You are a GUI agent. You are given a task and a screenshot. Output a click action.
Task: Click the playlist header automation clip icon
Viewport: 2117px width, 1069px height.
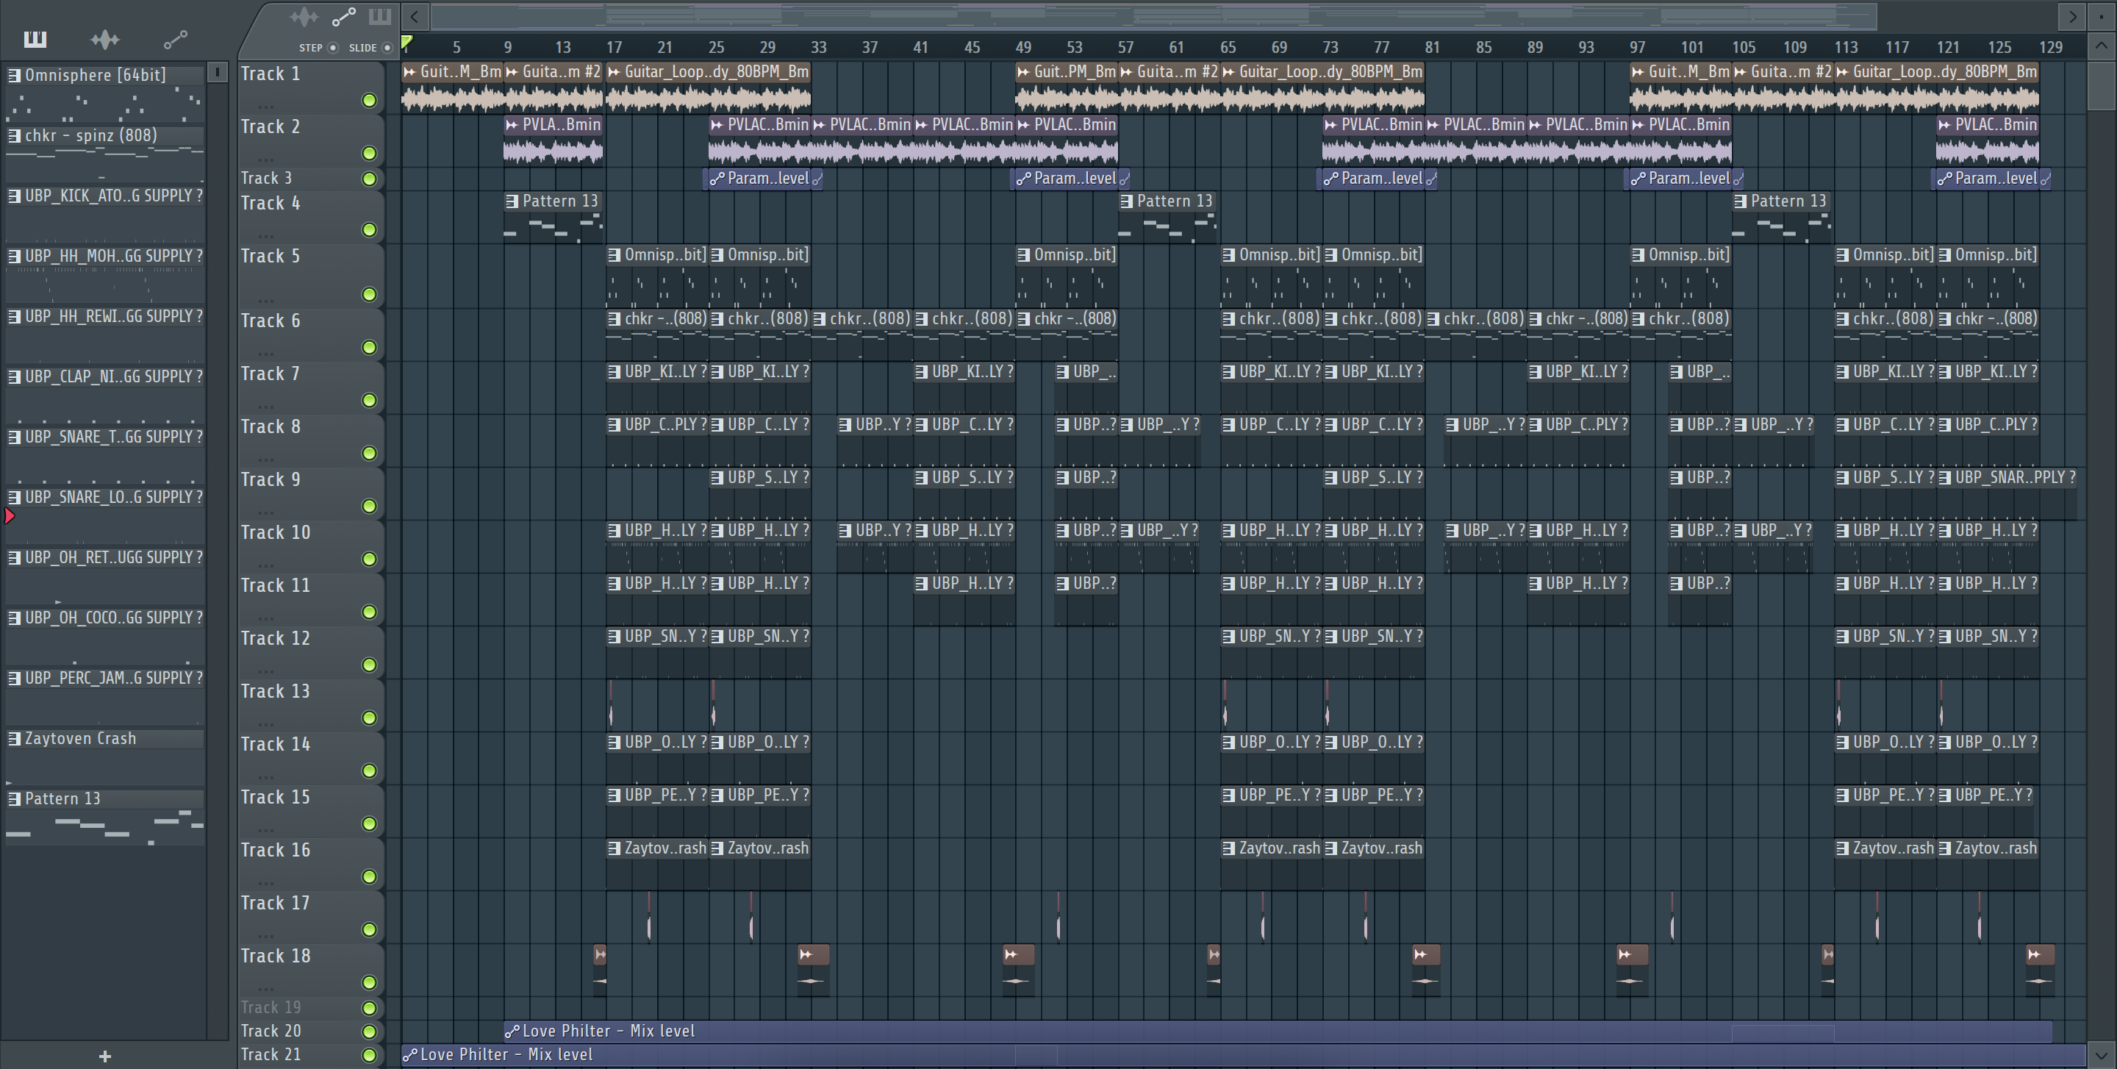click(343, 16)
